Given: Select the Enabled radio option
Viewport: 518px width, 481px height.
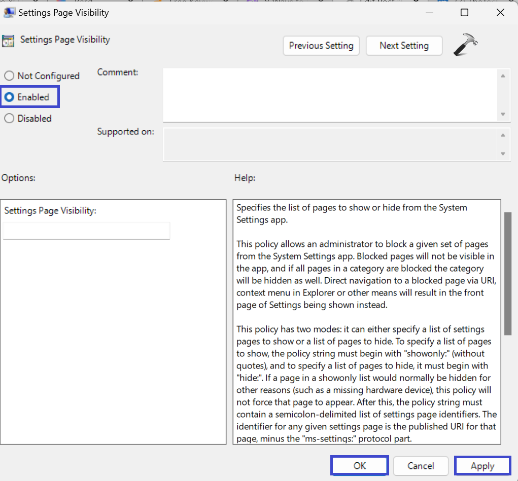Looking at the screenshot, I should click(x=9, y=97).
